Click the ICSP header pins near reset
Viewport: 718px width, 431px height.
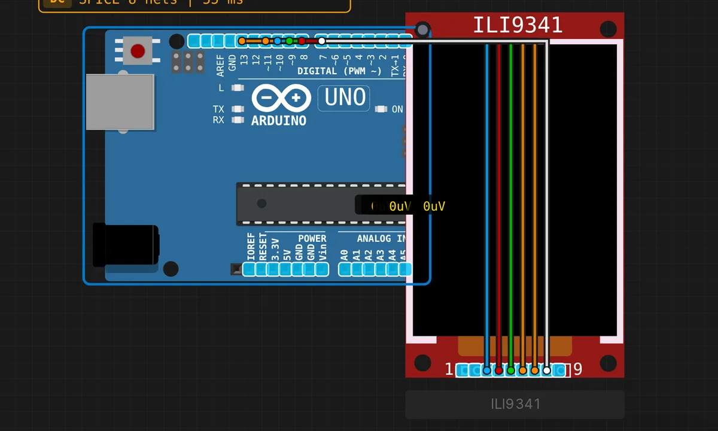click(187, 62)
